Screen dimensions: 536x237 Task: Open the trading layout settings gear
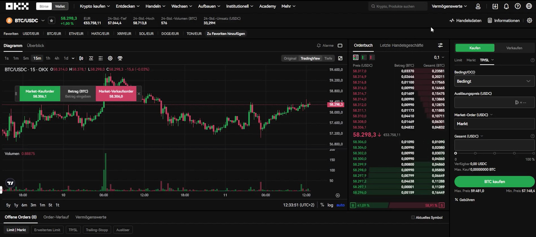coord(529,21)
